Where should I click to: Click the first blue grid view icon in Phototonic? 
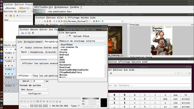point(94,21)
